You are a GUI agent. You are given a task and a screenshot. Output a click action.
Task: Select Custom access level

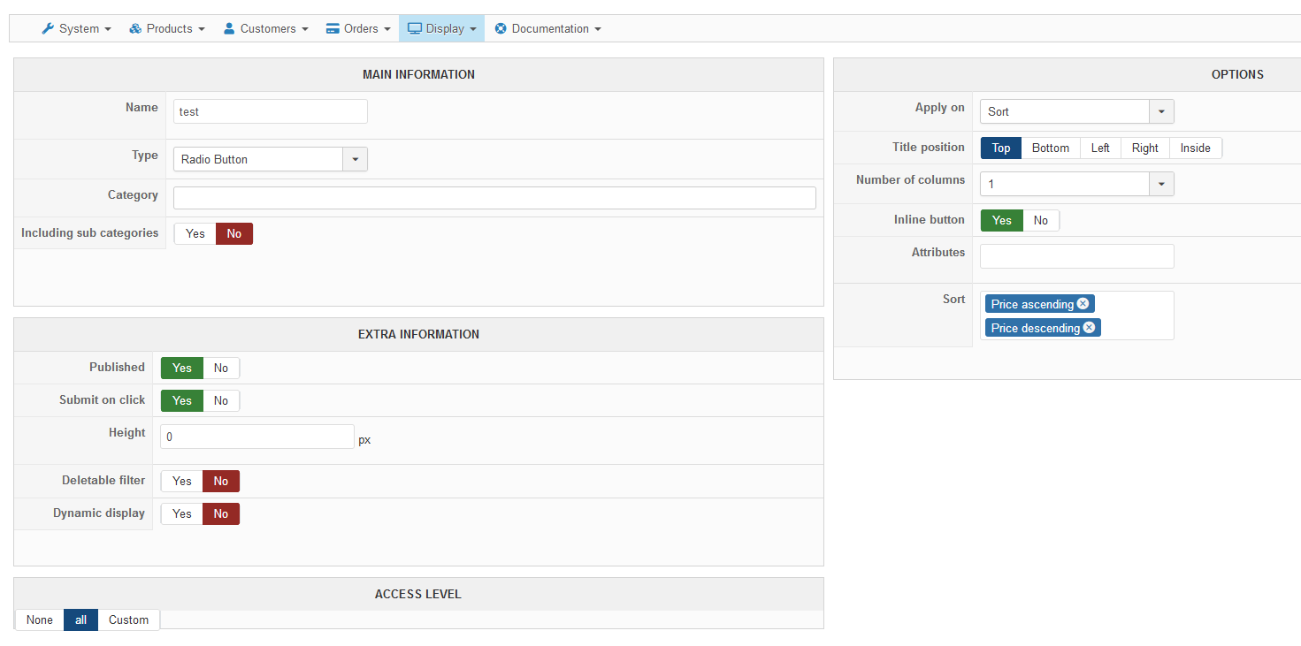(x=129, y=619)
